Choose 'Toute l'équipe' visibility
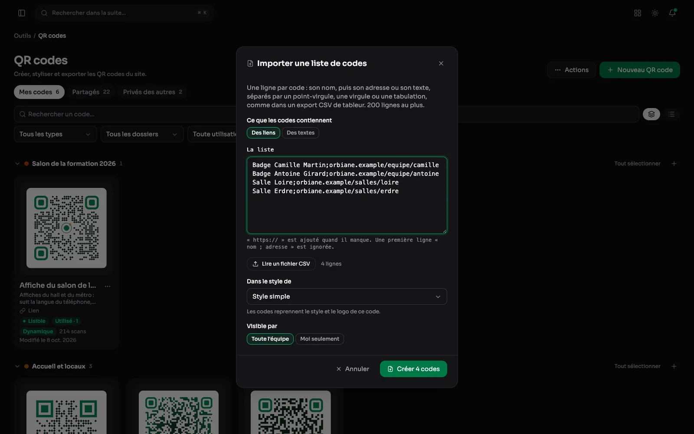 pyautogui.click(x=270, y=339)
